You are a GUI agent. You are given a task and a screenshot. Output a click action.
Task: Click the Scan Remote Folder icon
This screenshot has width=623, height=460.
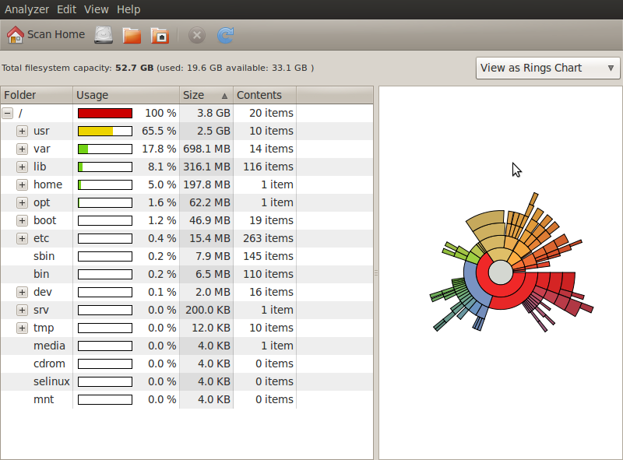click(160, 35)
